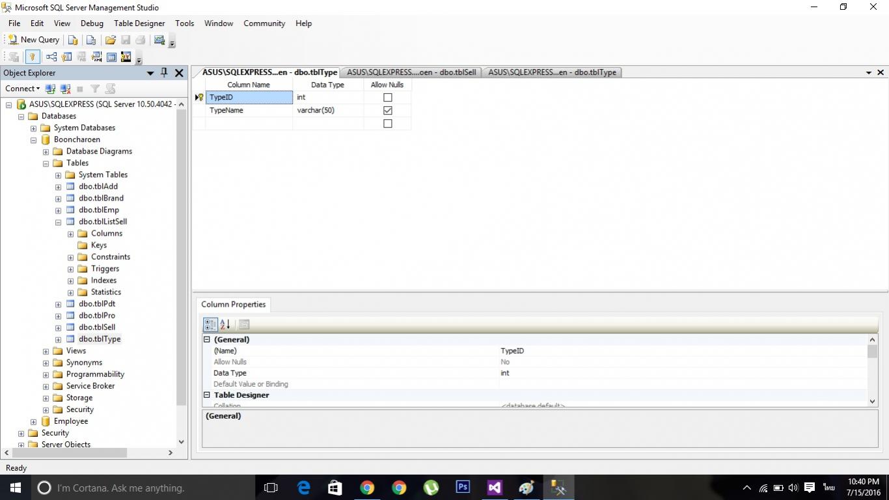This screenshot has width=889, height=500.
Task: Click the Property Pages icon
Action: point(244,324)
